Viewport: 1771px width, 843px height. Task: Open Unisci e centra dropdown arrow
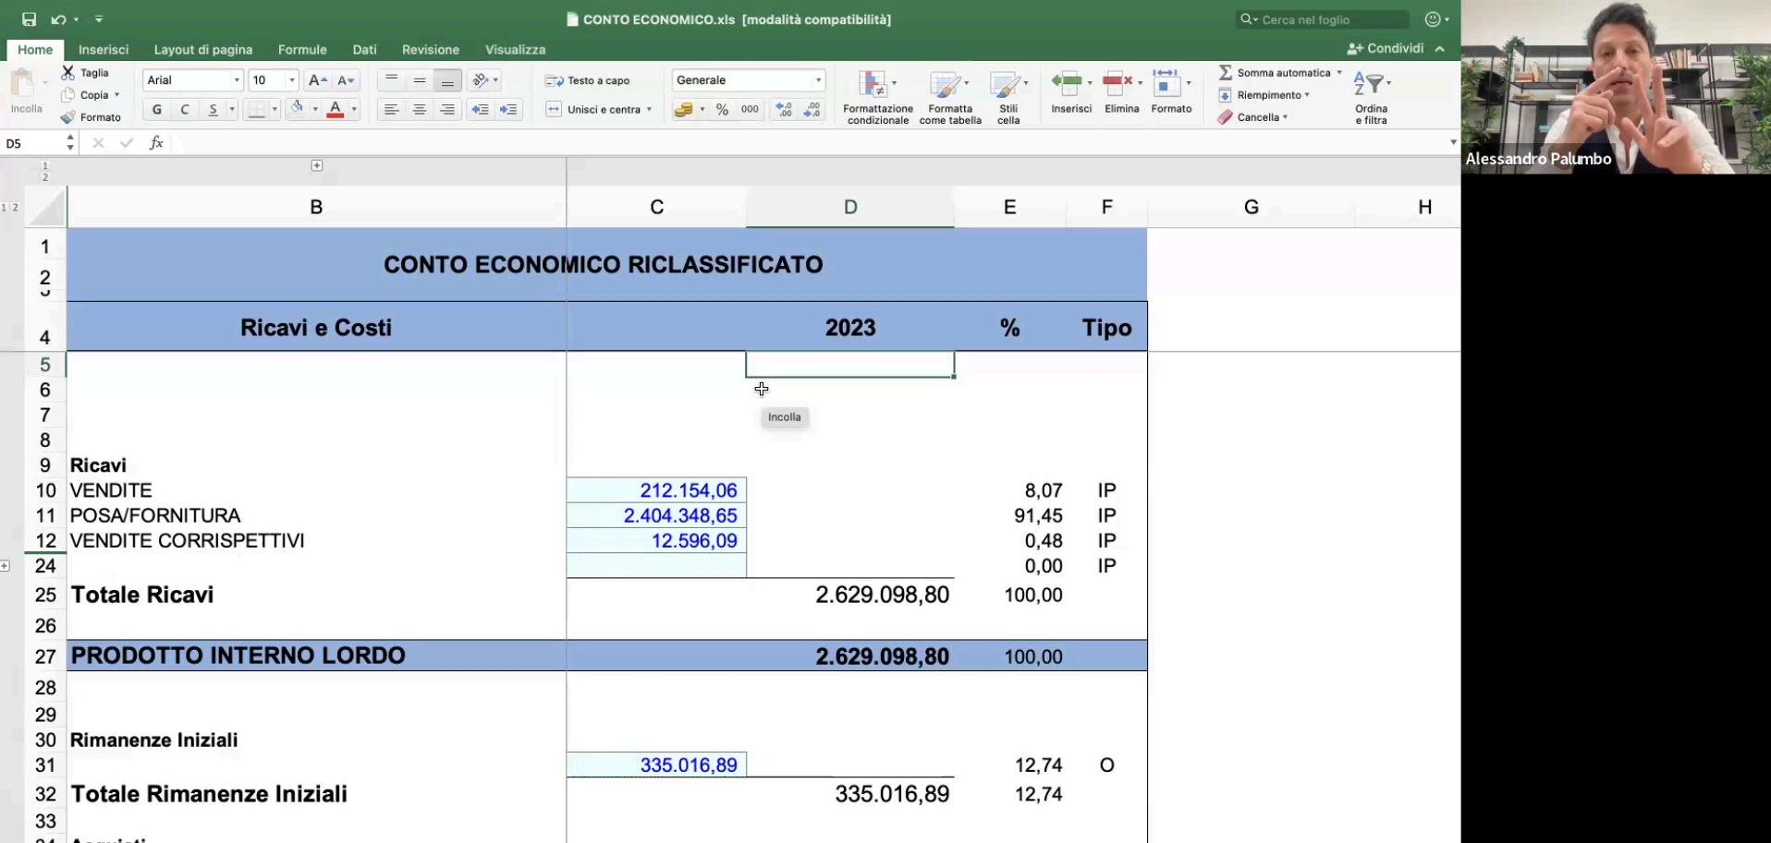coord(649,110)
